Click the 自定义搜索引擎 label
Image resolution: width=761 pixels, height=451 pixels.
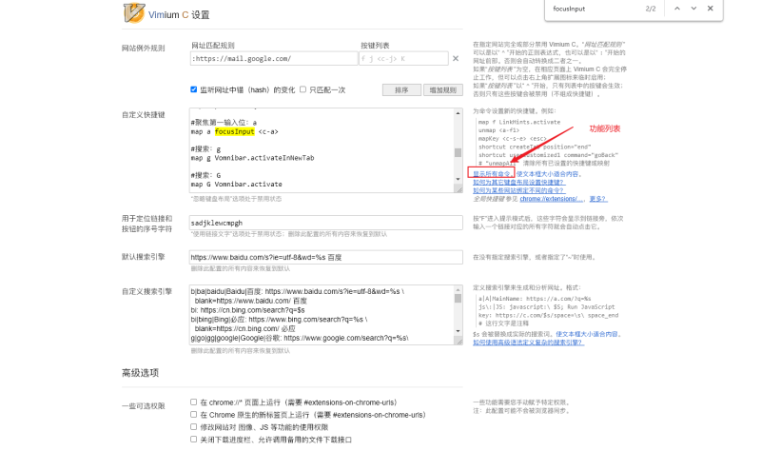tap(146, 291)
